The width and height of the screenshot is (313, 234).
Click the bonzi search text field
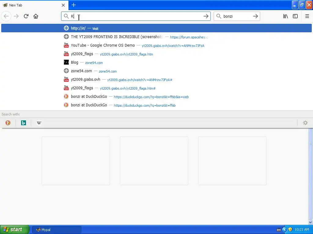point(237,16)
